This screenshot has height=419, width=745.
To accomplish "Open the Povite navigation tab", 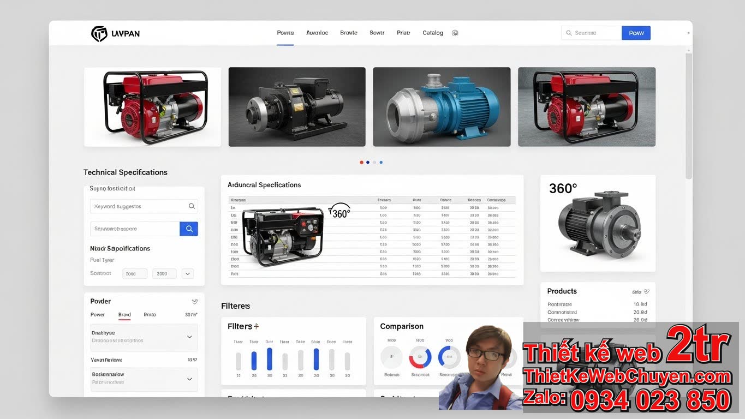I will (285, 33).
